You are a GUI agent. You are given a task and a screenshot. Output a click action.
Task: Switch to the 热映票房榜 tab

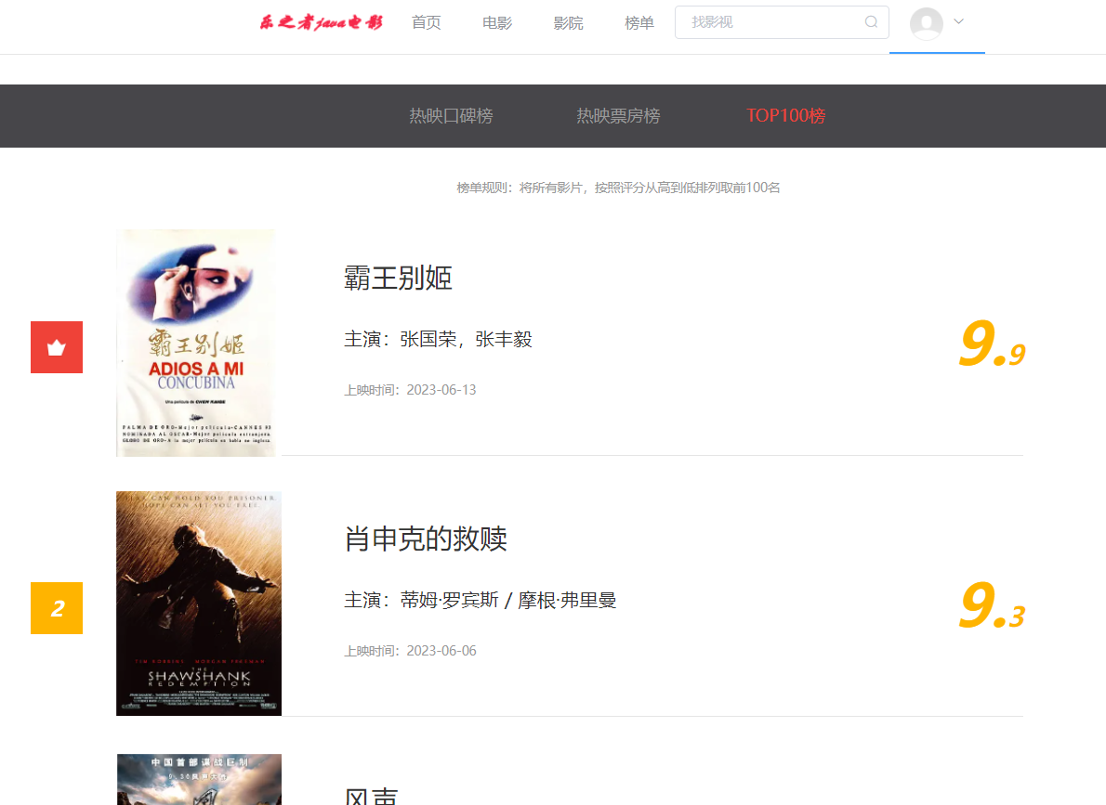[618, 116]
